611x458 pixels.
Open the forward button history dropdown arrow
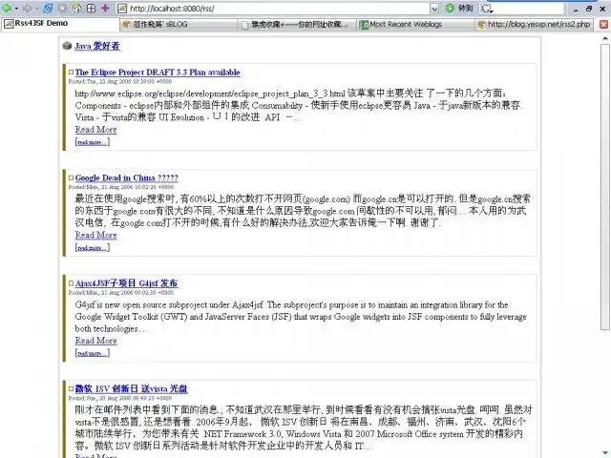click(36, 9)
